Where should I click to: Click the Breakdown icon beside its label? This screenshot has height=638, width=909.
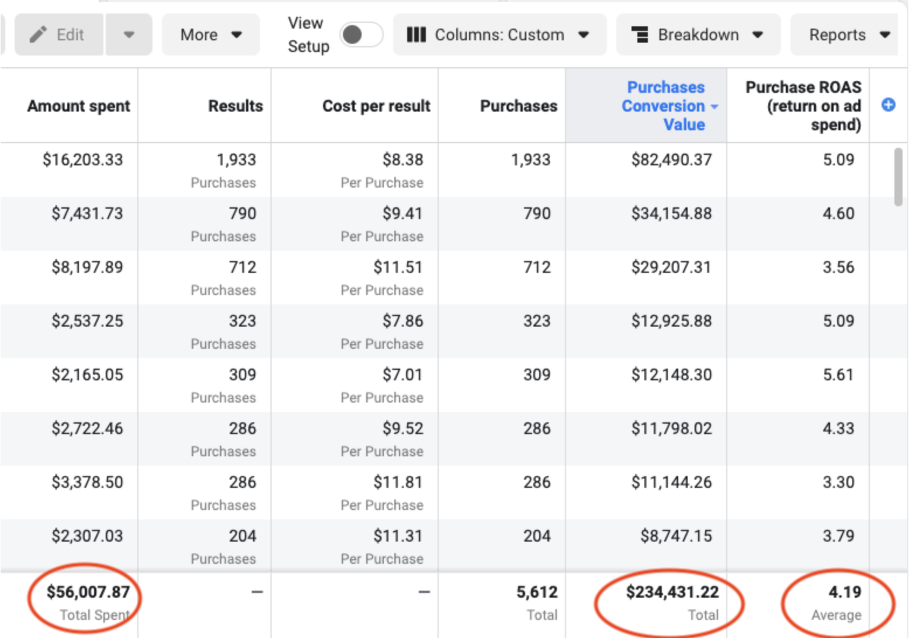[x=641, y=34]
